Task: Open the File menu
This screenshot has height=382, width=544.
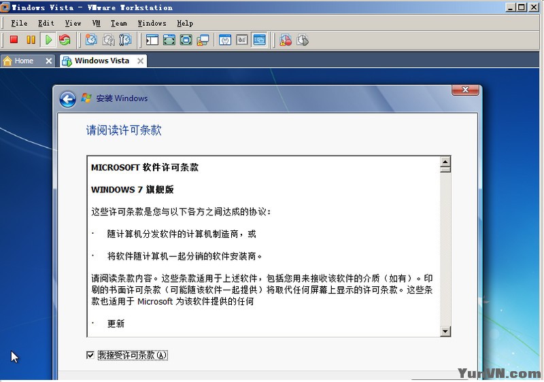Action: (19, 23)
